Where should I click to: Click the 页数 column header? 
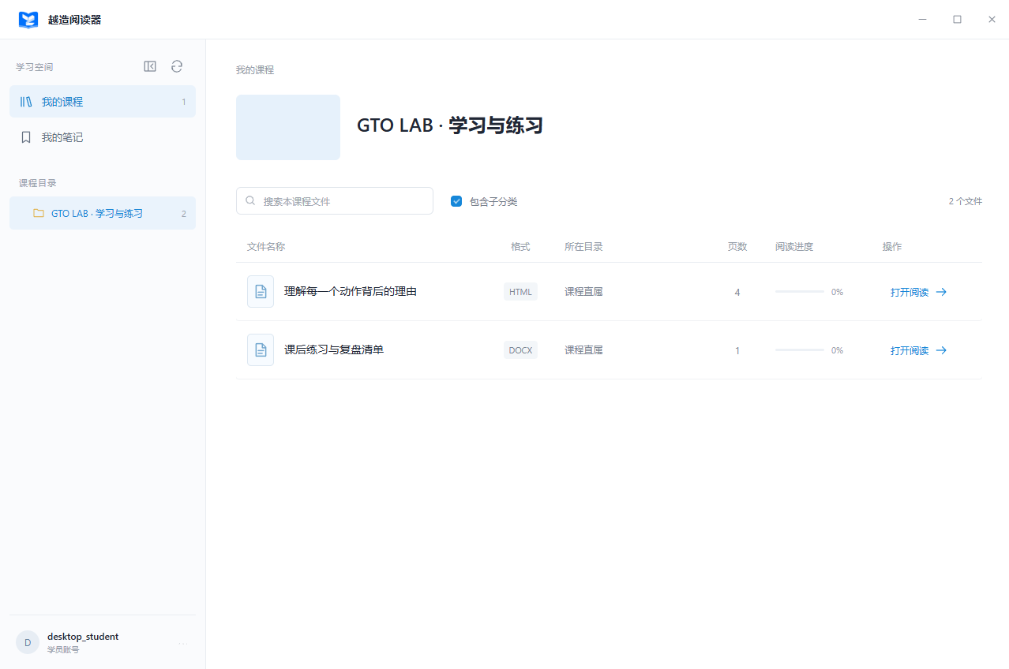click(737, 247)
